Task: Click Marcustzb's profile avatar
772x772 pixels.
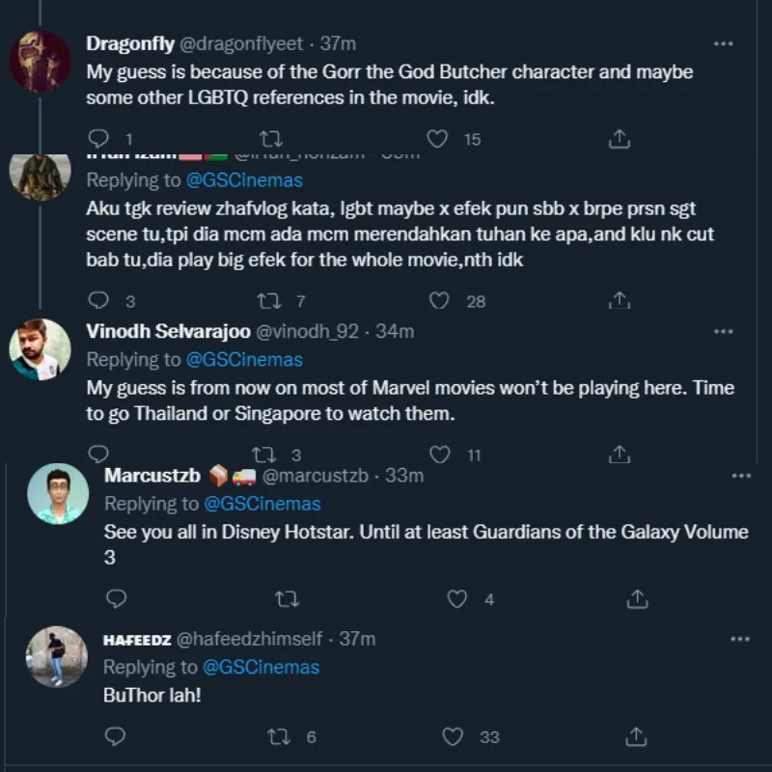Action: coord(57,494)
